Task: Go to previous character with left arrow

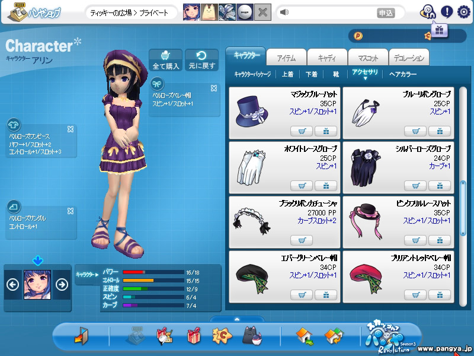Action: (12, 285)
